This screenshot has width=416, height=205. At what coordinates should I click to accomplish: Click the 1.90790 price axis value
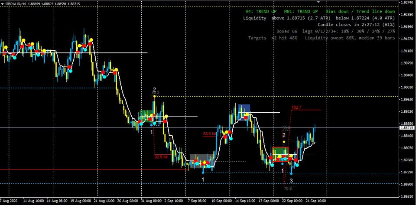pos(407,63)
